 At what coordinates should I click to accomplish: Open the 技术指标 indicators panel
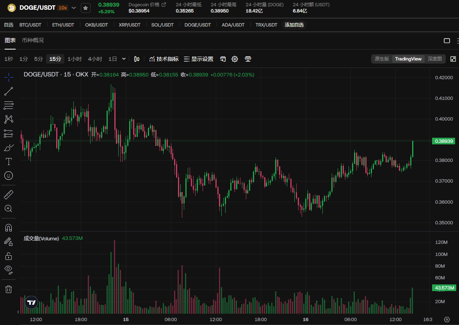(164, 59)
